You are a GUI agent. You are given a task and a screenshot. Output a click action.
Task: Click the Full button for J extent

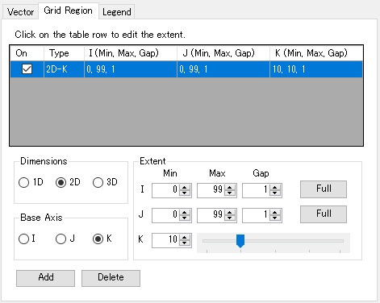coord(324,214)
